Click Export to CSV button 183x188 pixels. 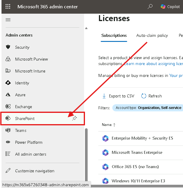(118, 96)
